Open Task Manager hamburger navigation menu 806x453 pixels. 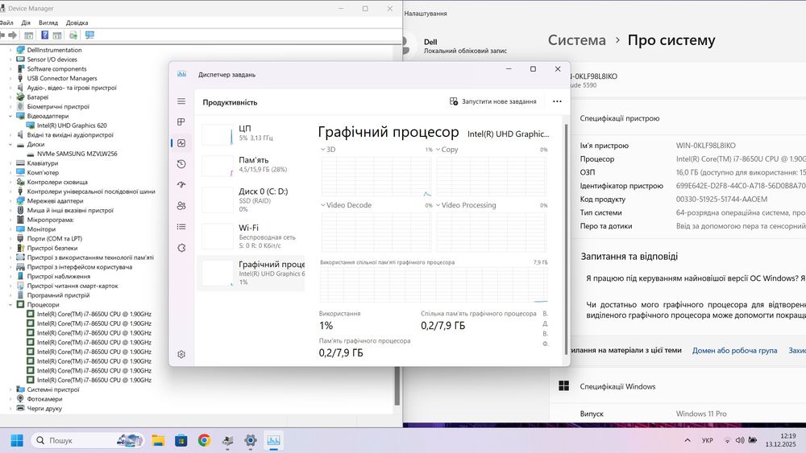[181, 101]
